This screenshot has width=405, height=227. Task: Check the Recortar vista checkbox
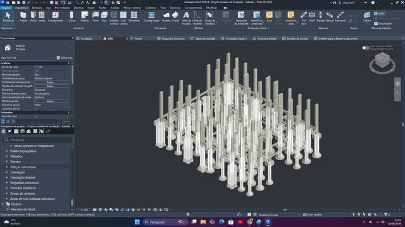(x=36, y=117)
